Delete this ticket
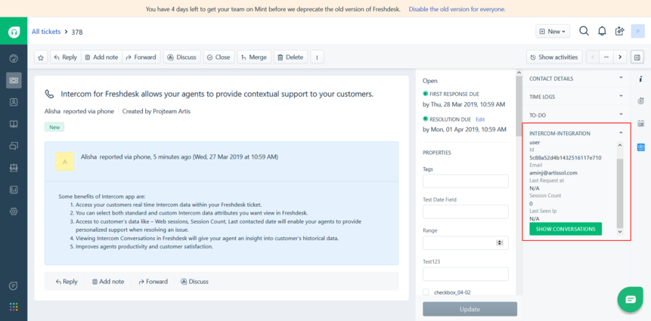651x321 pixels. pos(290,57)
